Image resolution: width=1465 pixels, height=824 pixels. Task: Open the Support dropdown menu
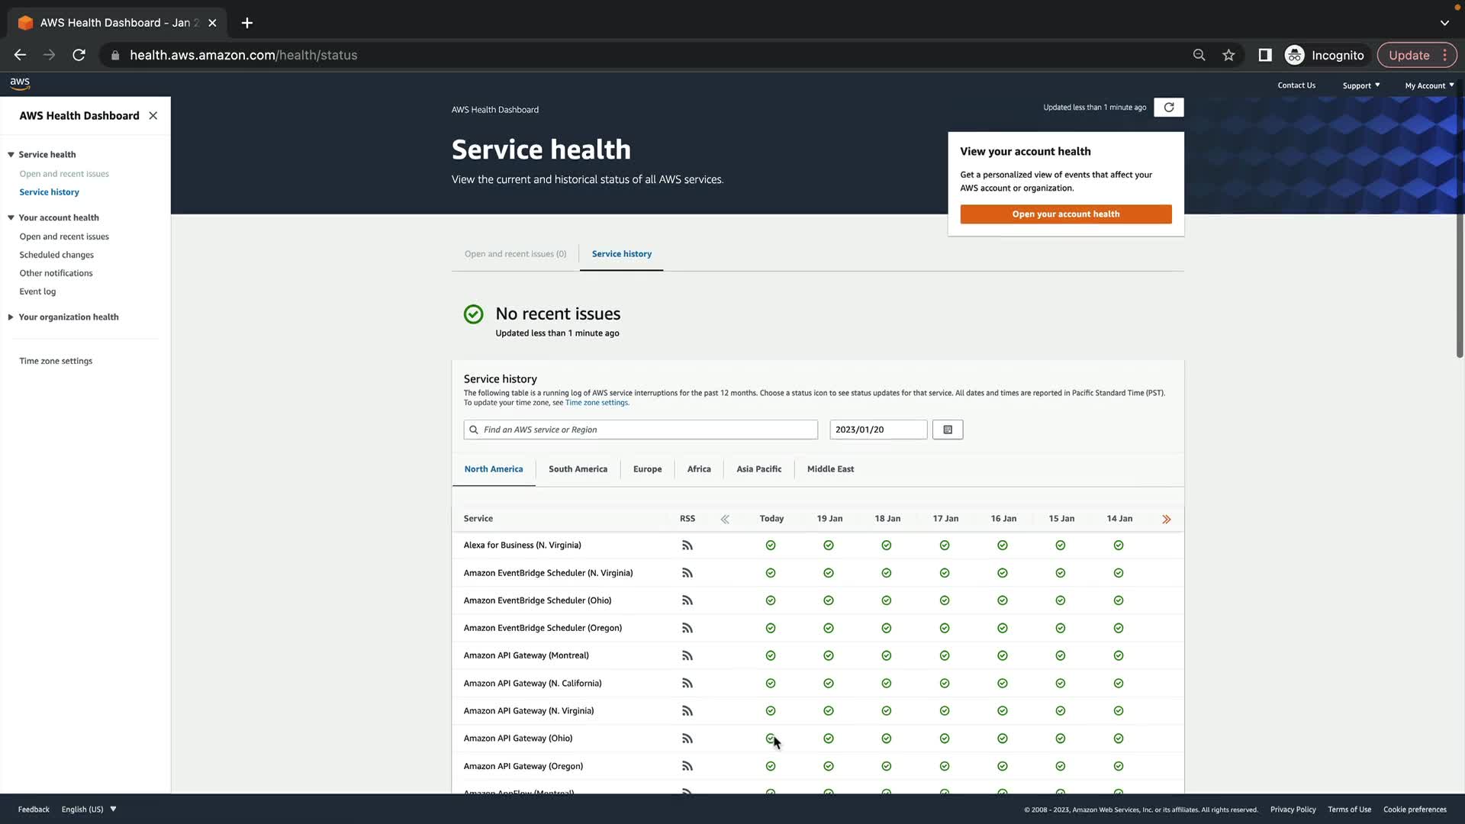click(x=1360, y=85)
